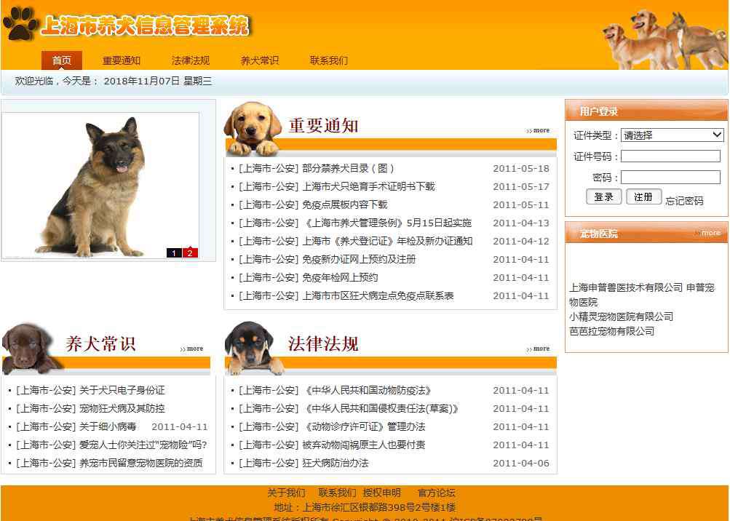Open the 忘记密码 link
The height and width of the screenshot is (521, 730).
click(684, 201)
